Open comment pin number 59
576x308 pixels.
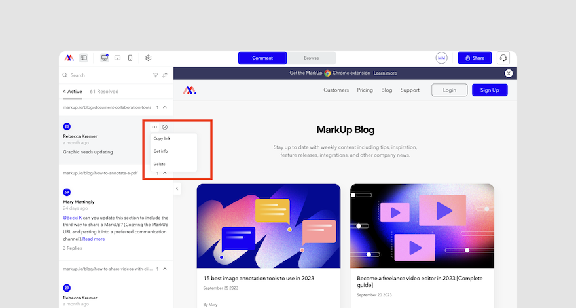tap(67, 192)
